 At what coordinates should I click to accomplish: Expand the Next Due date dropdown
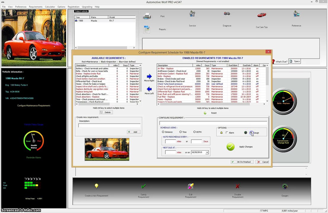pos(207,152)
